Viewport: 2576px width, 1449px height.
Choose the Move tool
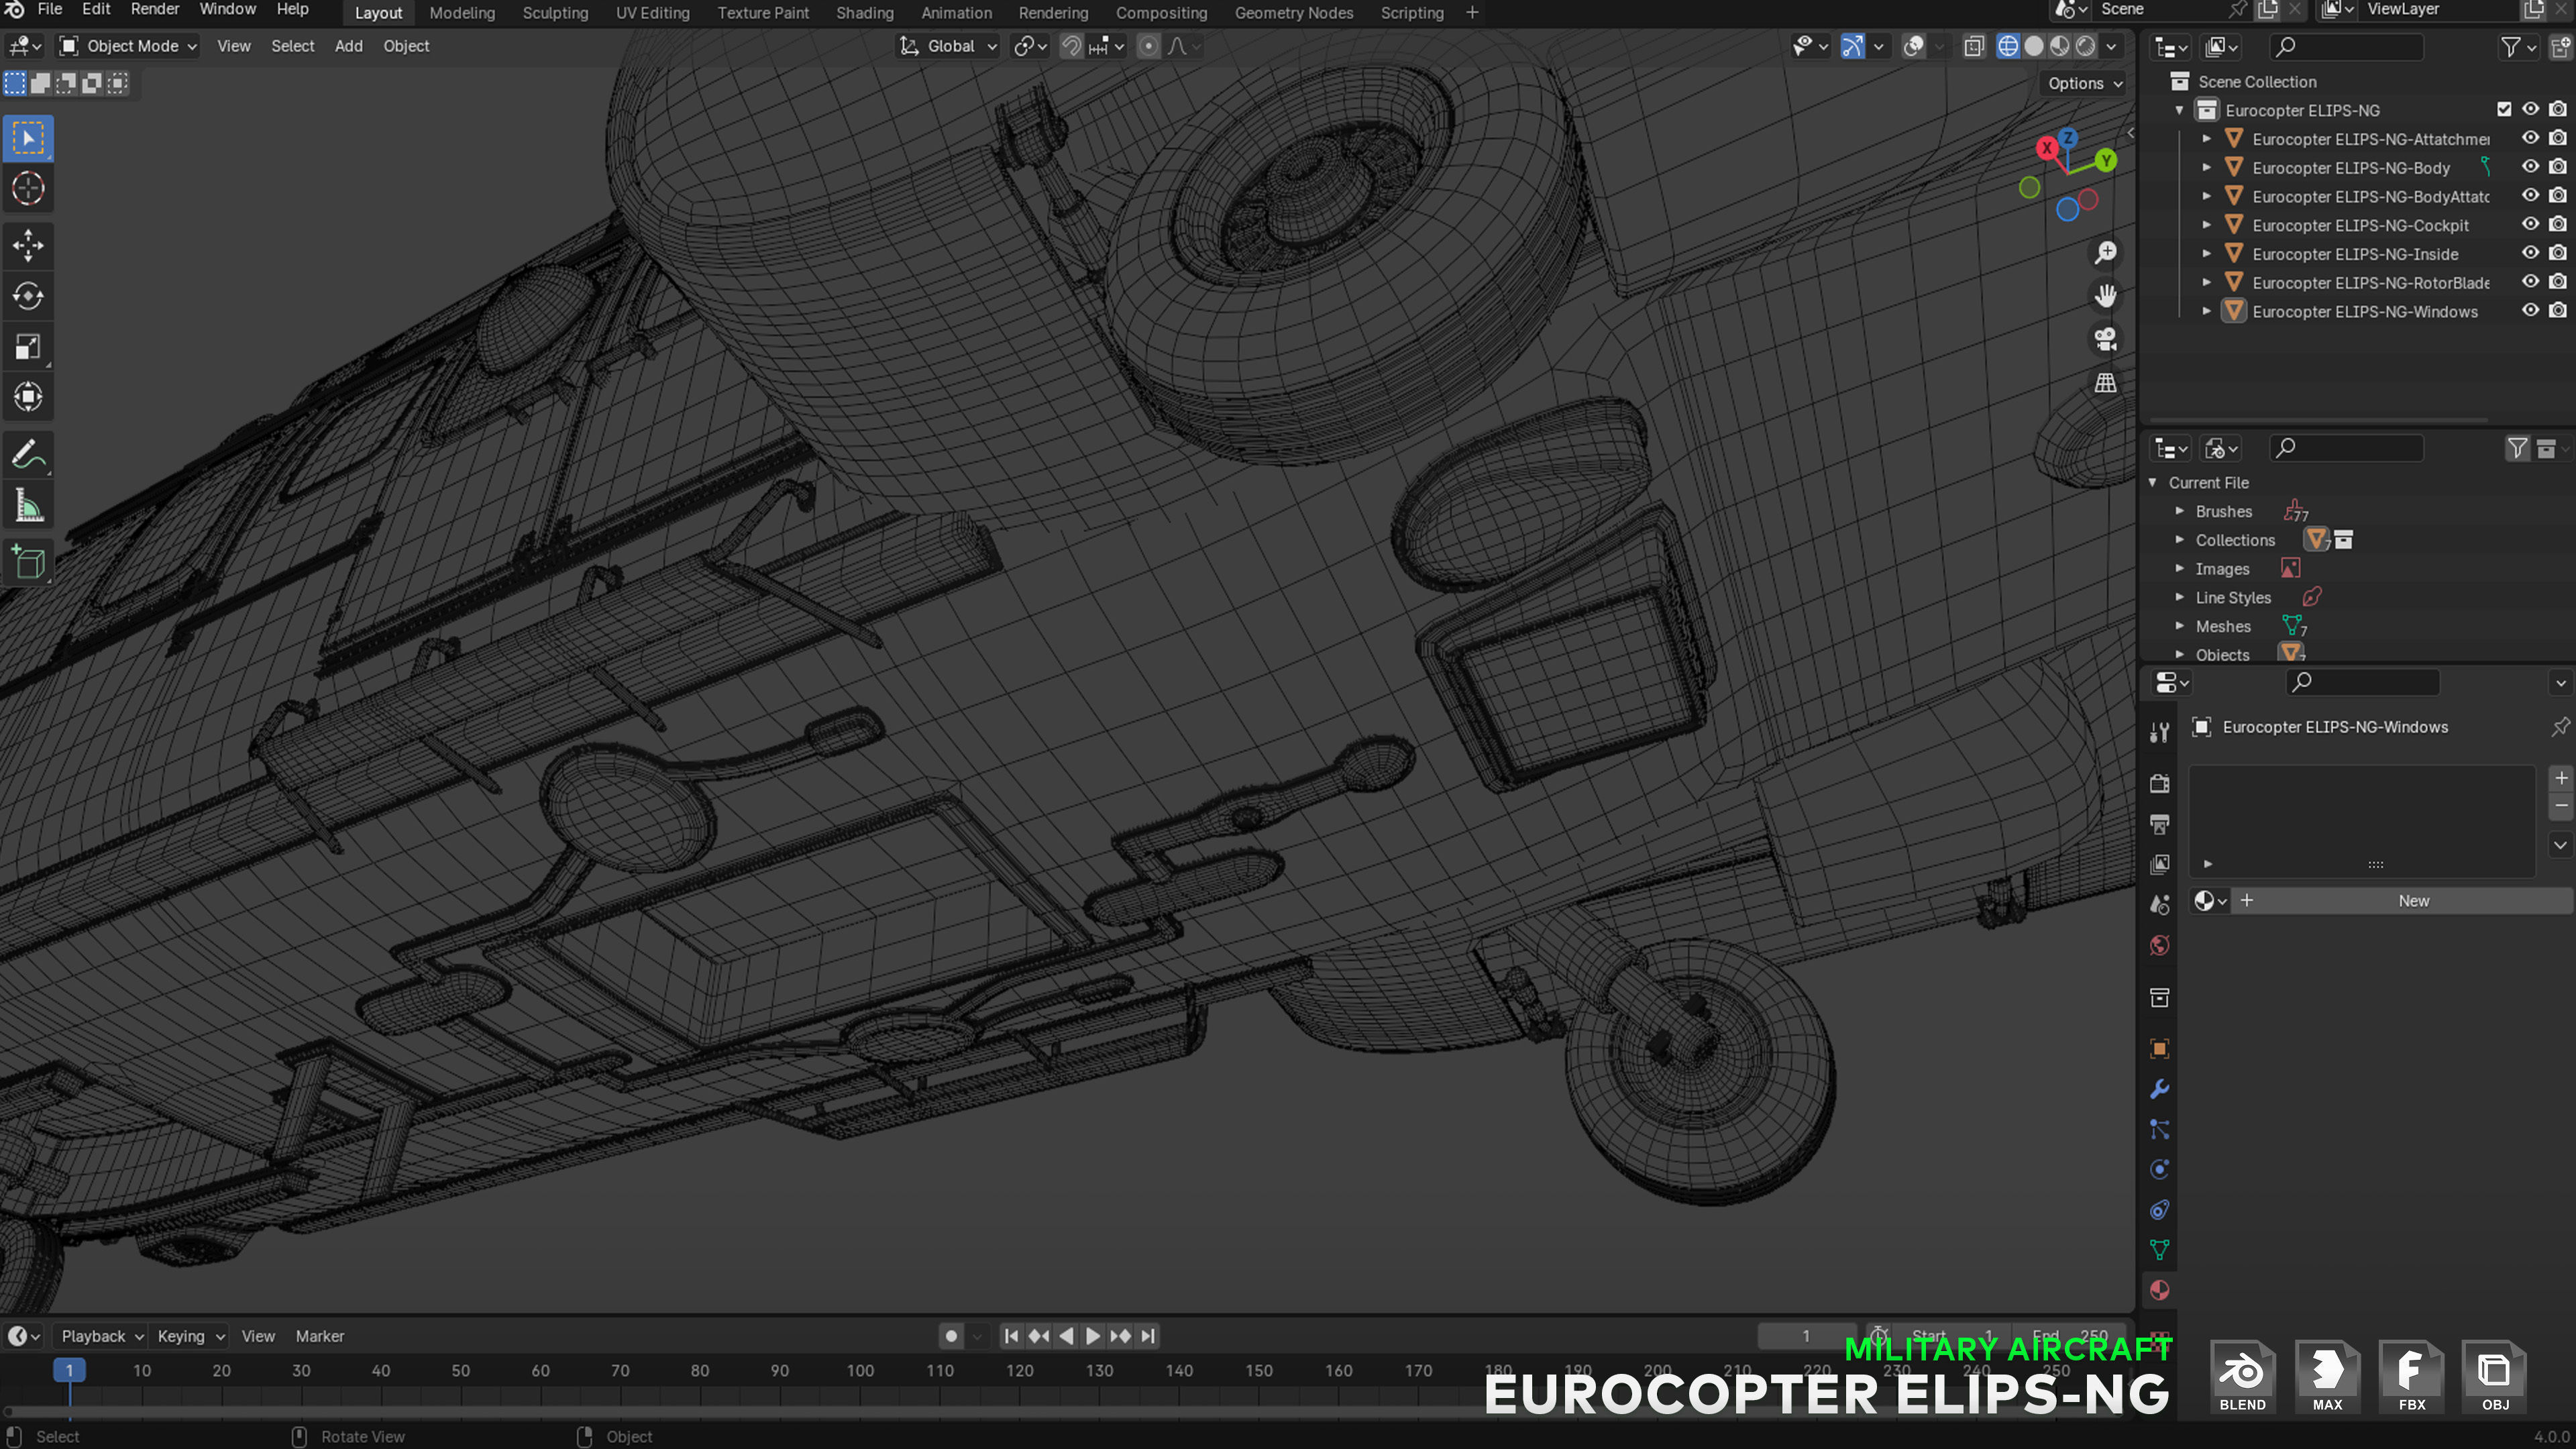coord(28,245)
